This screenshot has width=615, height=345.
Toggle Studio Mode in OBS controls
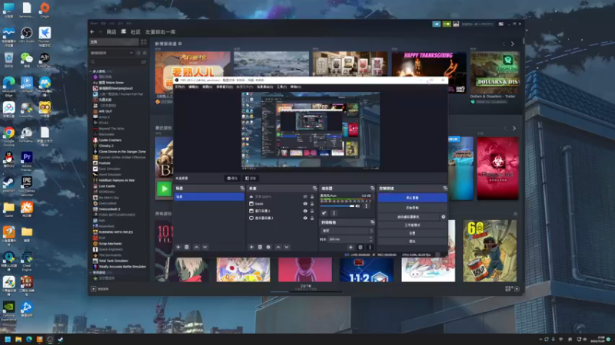[x=412, y=225]
